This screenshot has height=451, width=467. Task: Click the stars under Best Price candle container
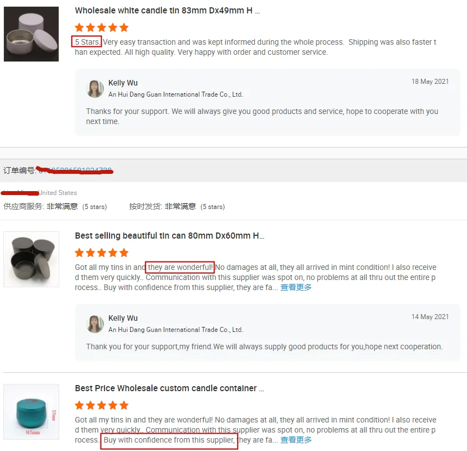[x=102, y=405]
